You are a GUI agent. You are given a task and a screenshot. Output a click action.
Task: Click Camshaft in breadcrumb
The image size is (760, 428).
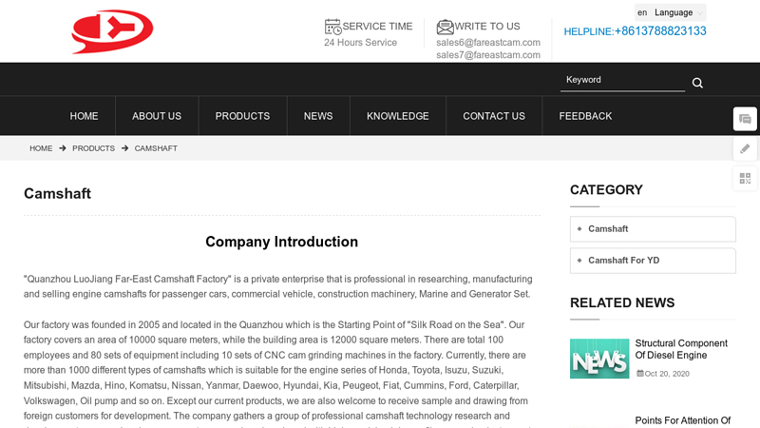156,148
